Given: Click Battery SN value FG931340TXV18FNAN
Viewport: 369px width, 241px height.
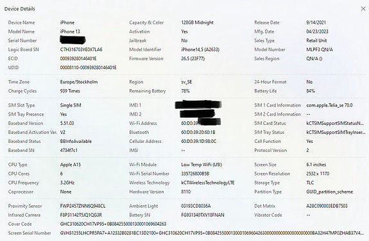Looking at the screenshot, I should pos(203,215).
